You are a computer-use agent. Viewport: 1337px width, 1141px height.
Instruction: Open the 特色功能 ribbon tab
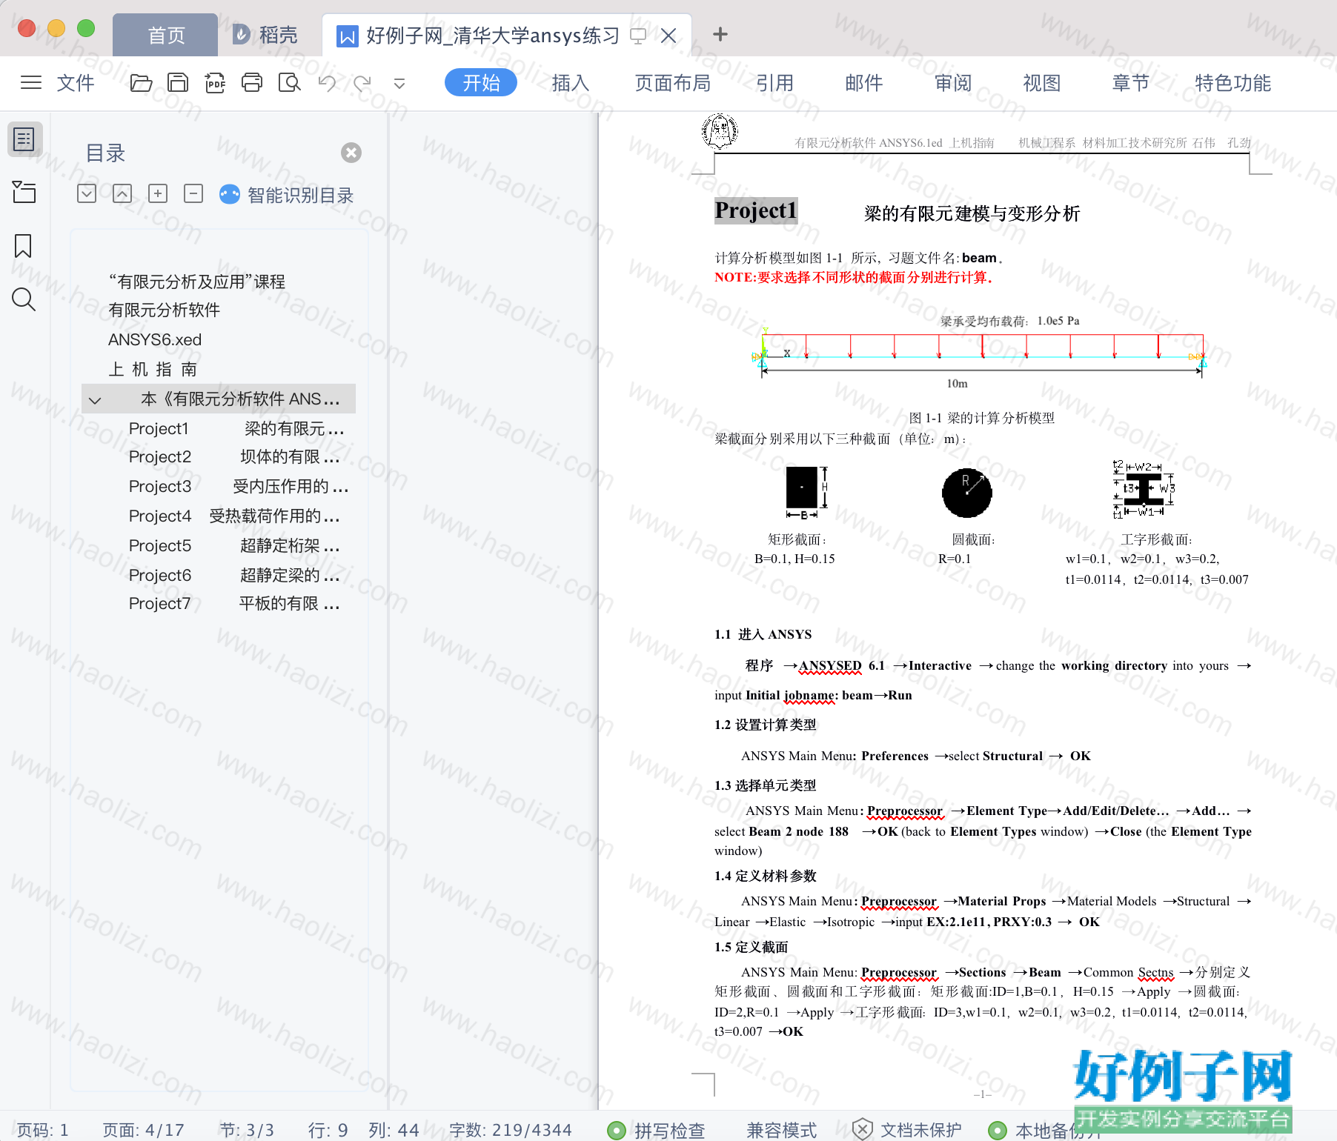(1233, 82)
